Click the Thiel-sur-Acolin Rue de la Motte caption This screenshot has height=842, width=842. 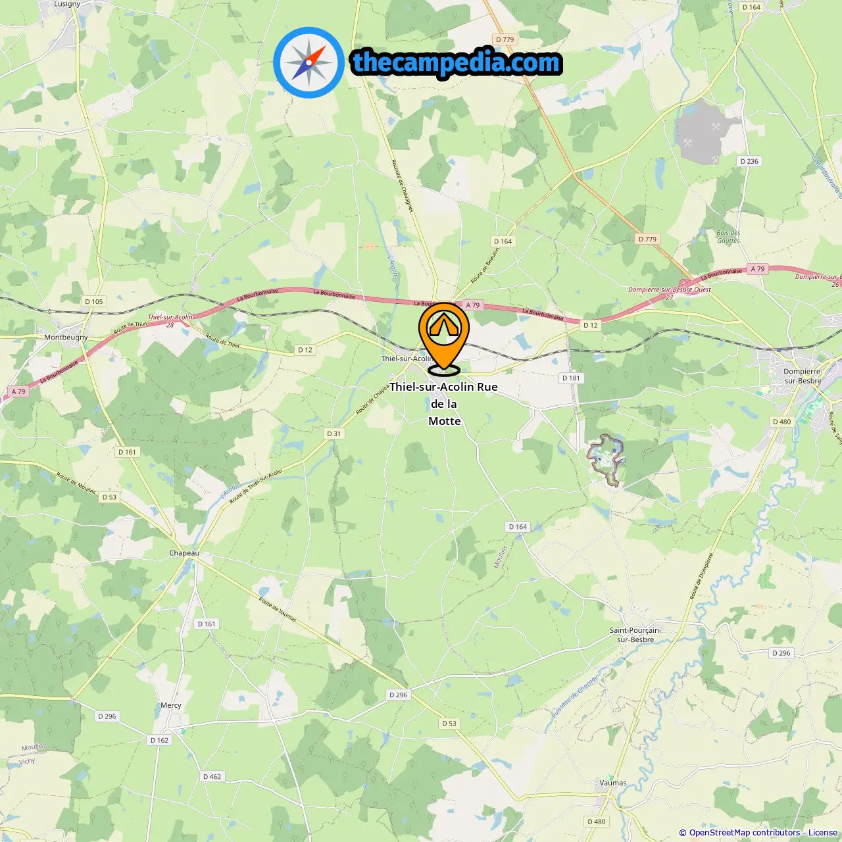[x=444, y=404]
